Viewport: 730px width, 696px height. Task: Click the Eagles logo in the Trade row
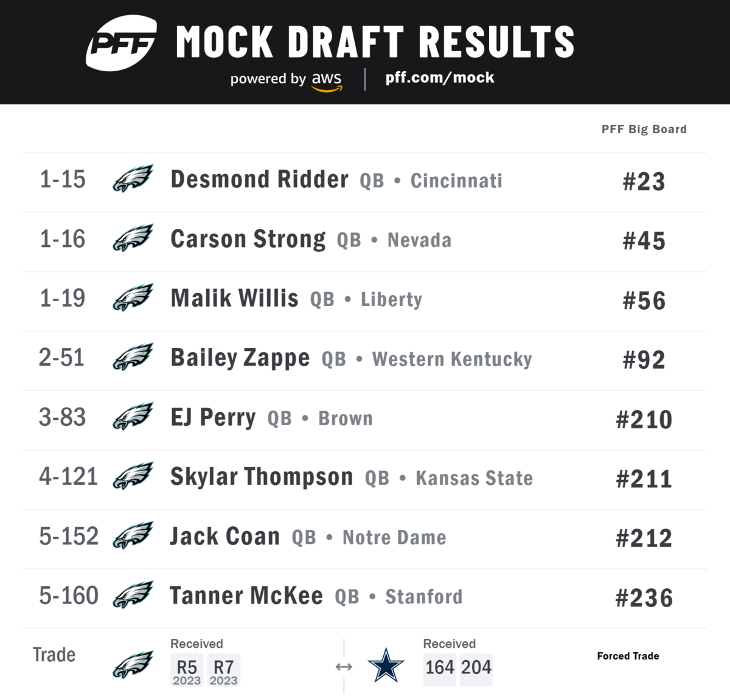[x=133, y=664]
